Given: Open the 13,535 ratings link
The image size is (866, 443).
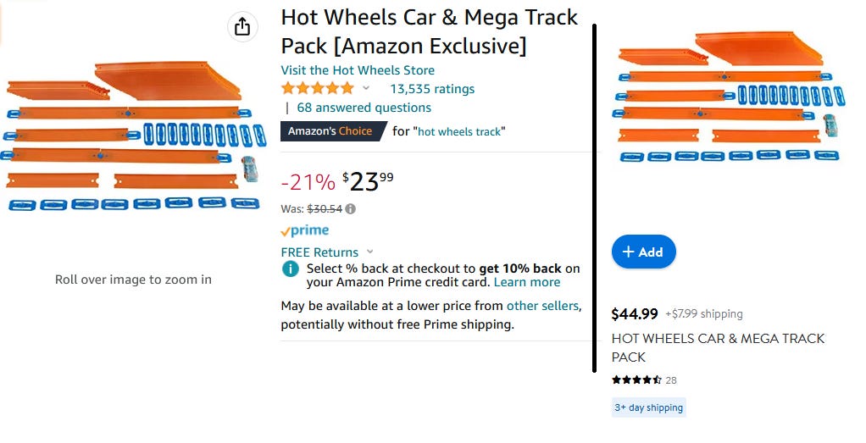Looking at the screenshot, I should [431, 89].
